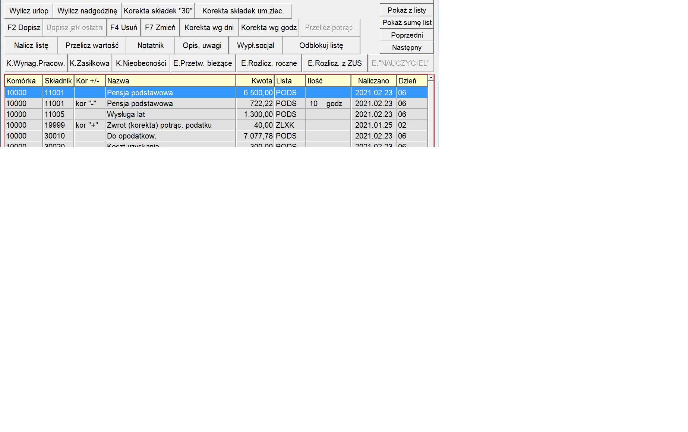Click the F2 Dopisz button
Viewport: 688px width, 432px height.
coord(24,28)
